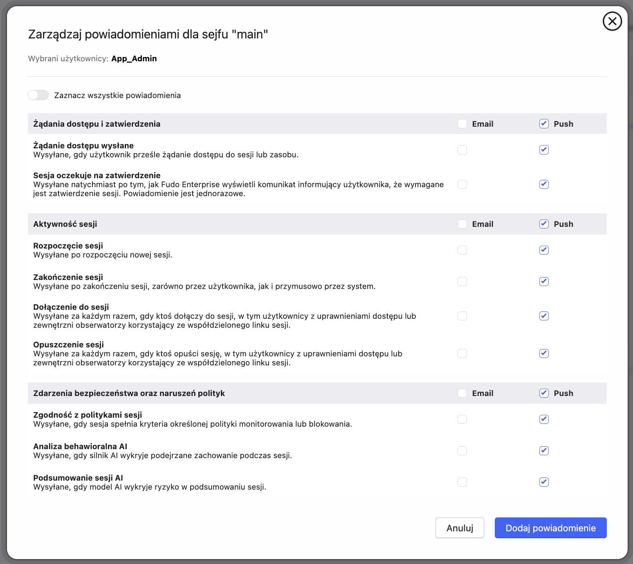Image resolution: width=633 pixels, height=564 pixels.
Task: Disable Push for 'Zdarzenia bezpieczeństwa' group header
Action: coord(544,393)
